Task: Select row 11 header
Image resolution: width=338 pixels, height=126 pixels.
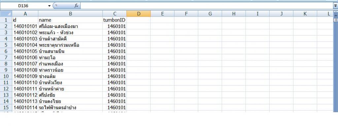Action: coord(6,82)
